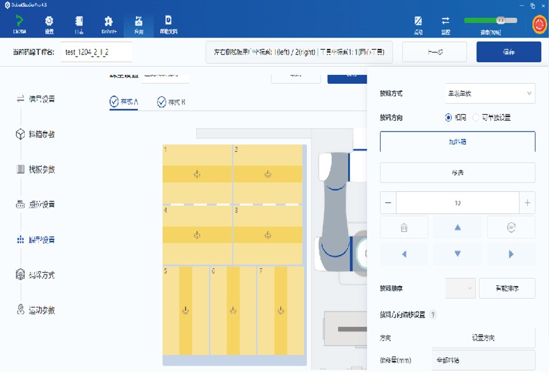549x375 pixels.
Task: Click the rotate box icon
Action: [x=511, y=228]
